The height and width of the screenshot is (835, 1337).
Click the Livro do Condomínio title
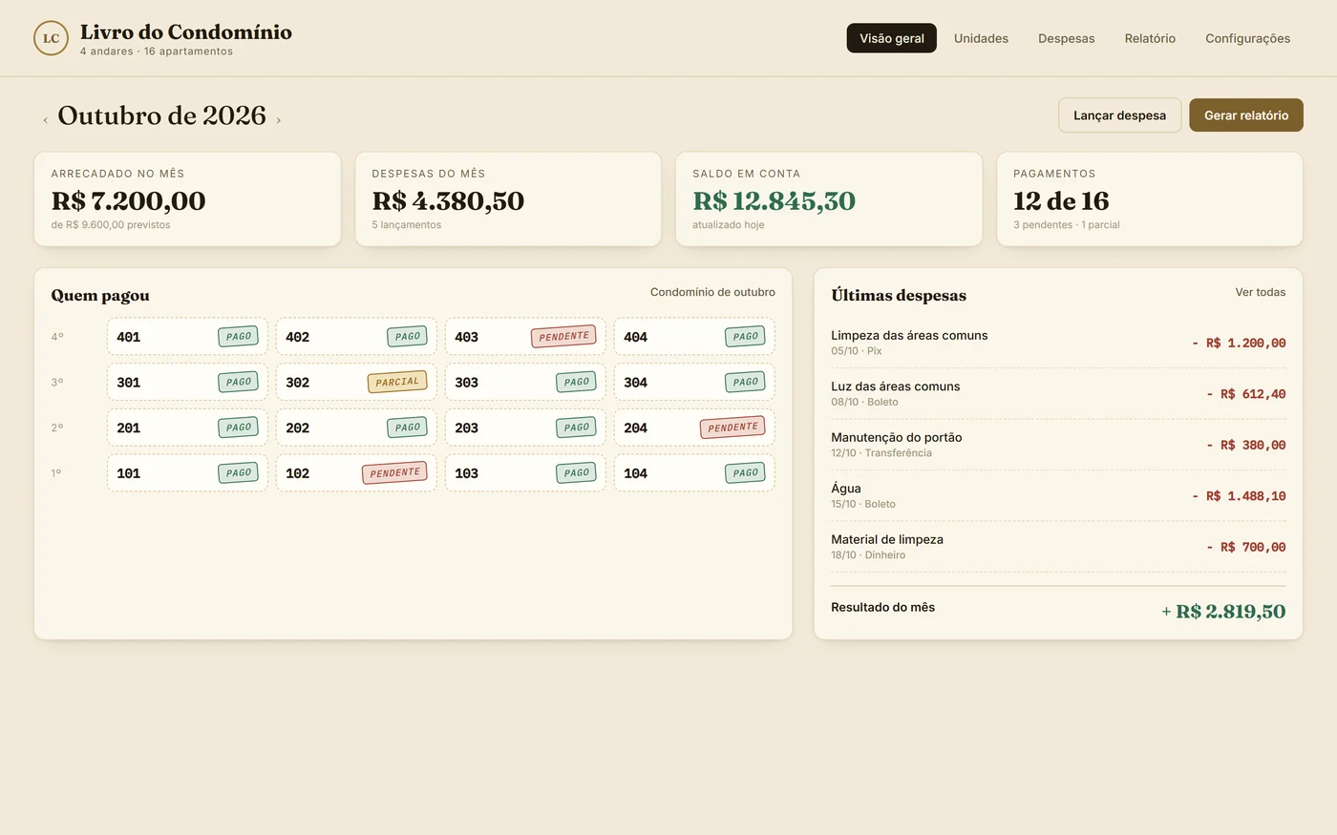(186, 31)
